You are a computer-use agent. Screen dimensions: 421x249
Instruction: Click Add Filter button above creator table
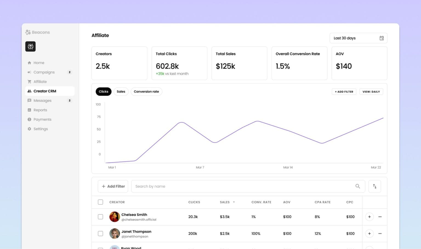coord(113,186)
